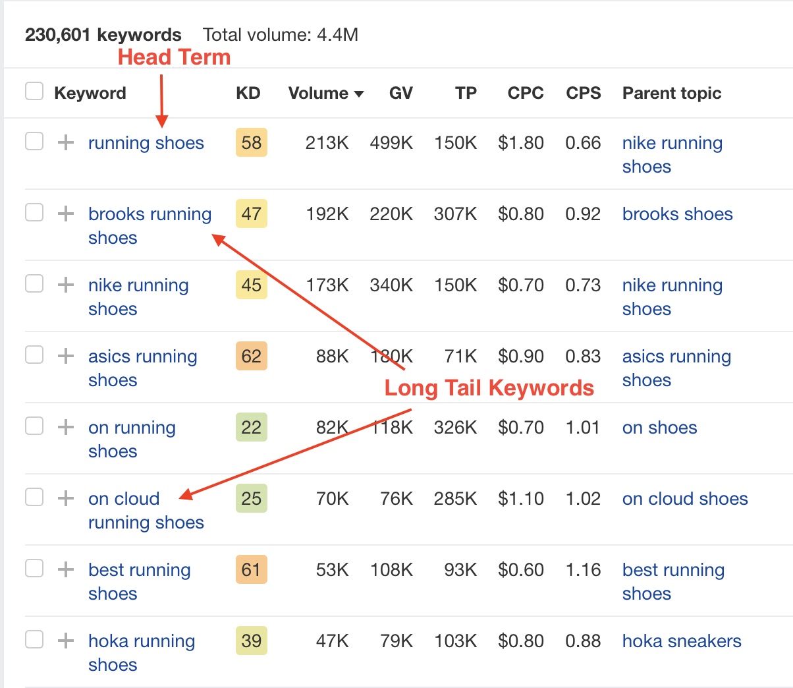Open on cloud running shoes keyword link
793x688 pixels.
(x=146, y=511)
